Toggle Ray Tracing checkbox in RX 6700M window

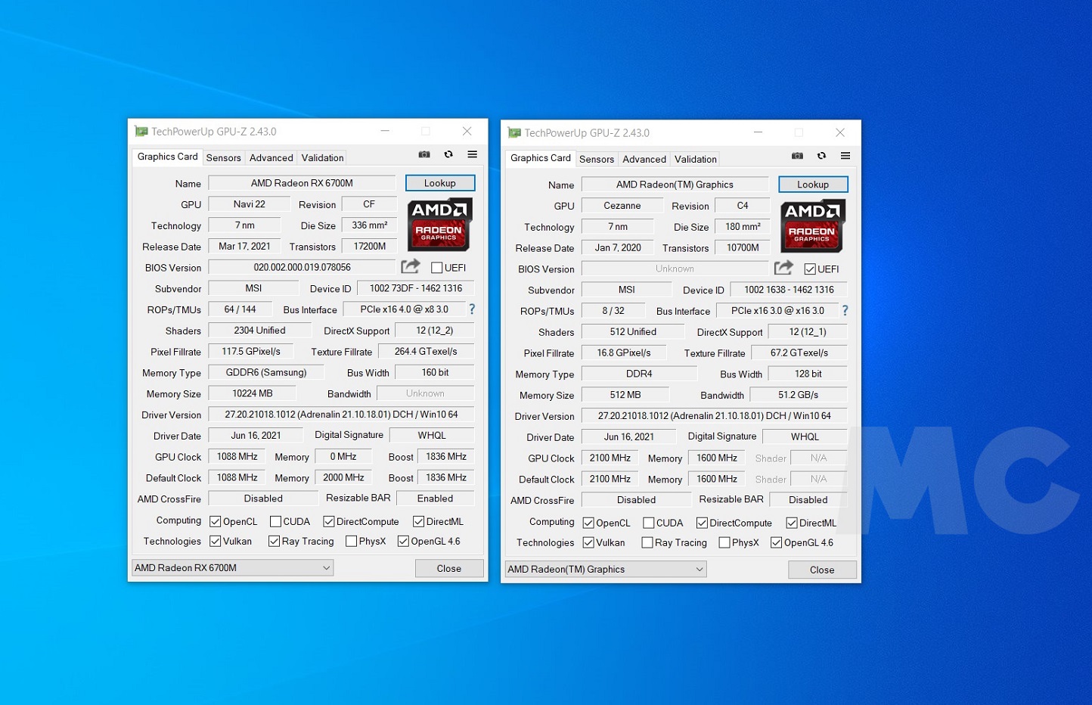pos(274,542)
